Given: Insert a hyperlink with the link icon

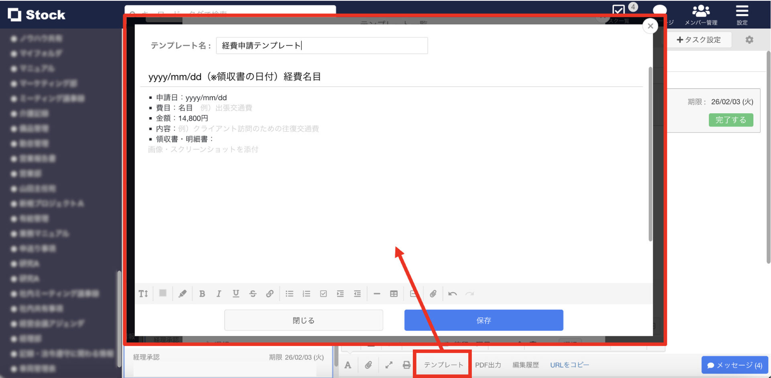Looking at the screenshot, I should [x=270, y=293].
